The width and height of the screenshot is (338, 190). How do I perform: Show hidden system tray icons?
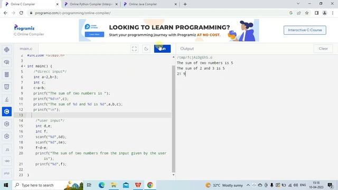248,185
